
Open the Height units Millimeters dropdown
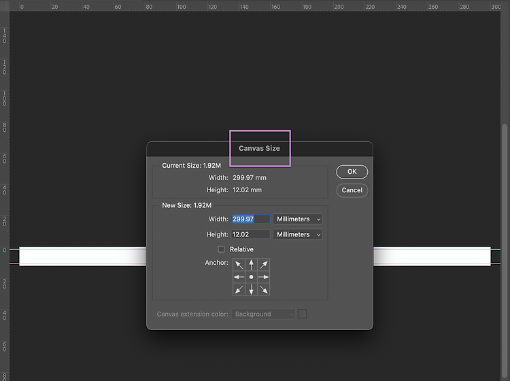coord(298,234)
